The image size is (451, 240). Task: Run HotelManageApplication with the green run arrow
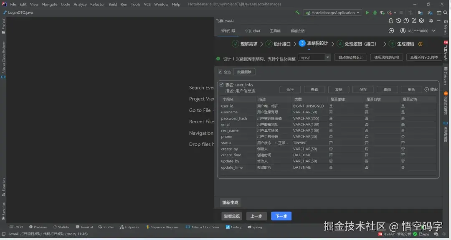click(x=367, y=12)
